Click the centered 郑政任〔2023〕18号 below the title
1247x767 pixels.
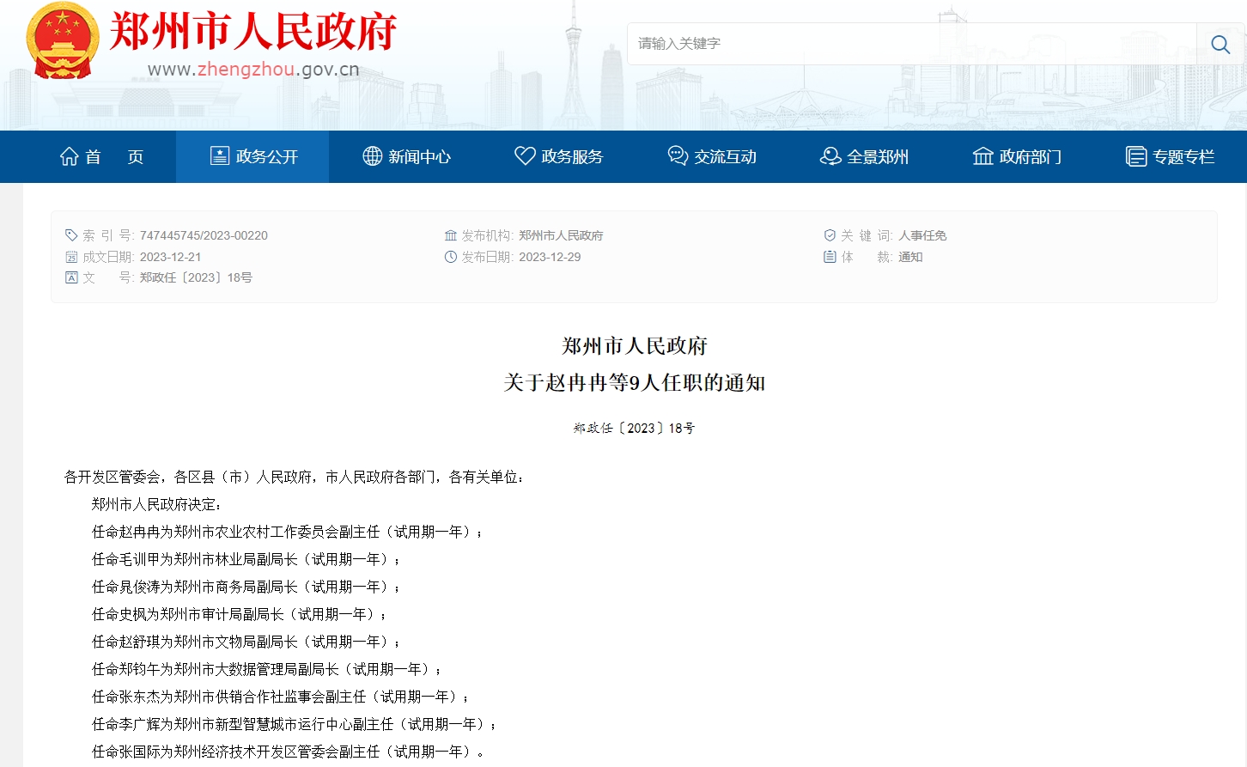click(634, 428)
